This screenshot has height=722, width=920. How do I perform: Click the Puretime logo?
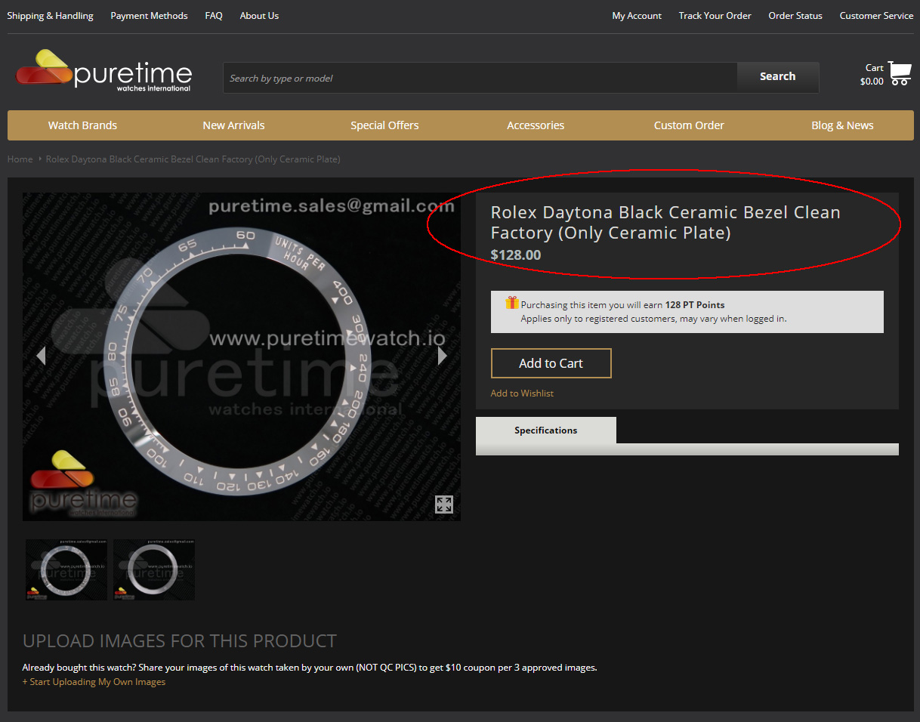(x=104, y=71)
